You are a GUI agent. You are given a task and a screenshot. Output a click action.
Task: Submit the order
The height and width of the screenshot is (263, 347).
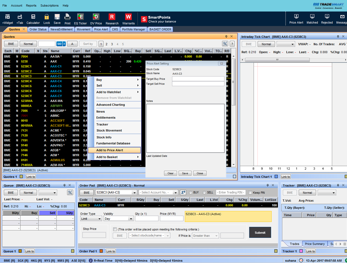(260, 232)
